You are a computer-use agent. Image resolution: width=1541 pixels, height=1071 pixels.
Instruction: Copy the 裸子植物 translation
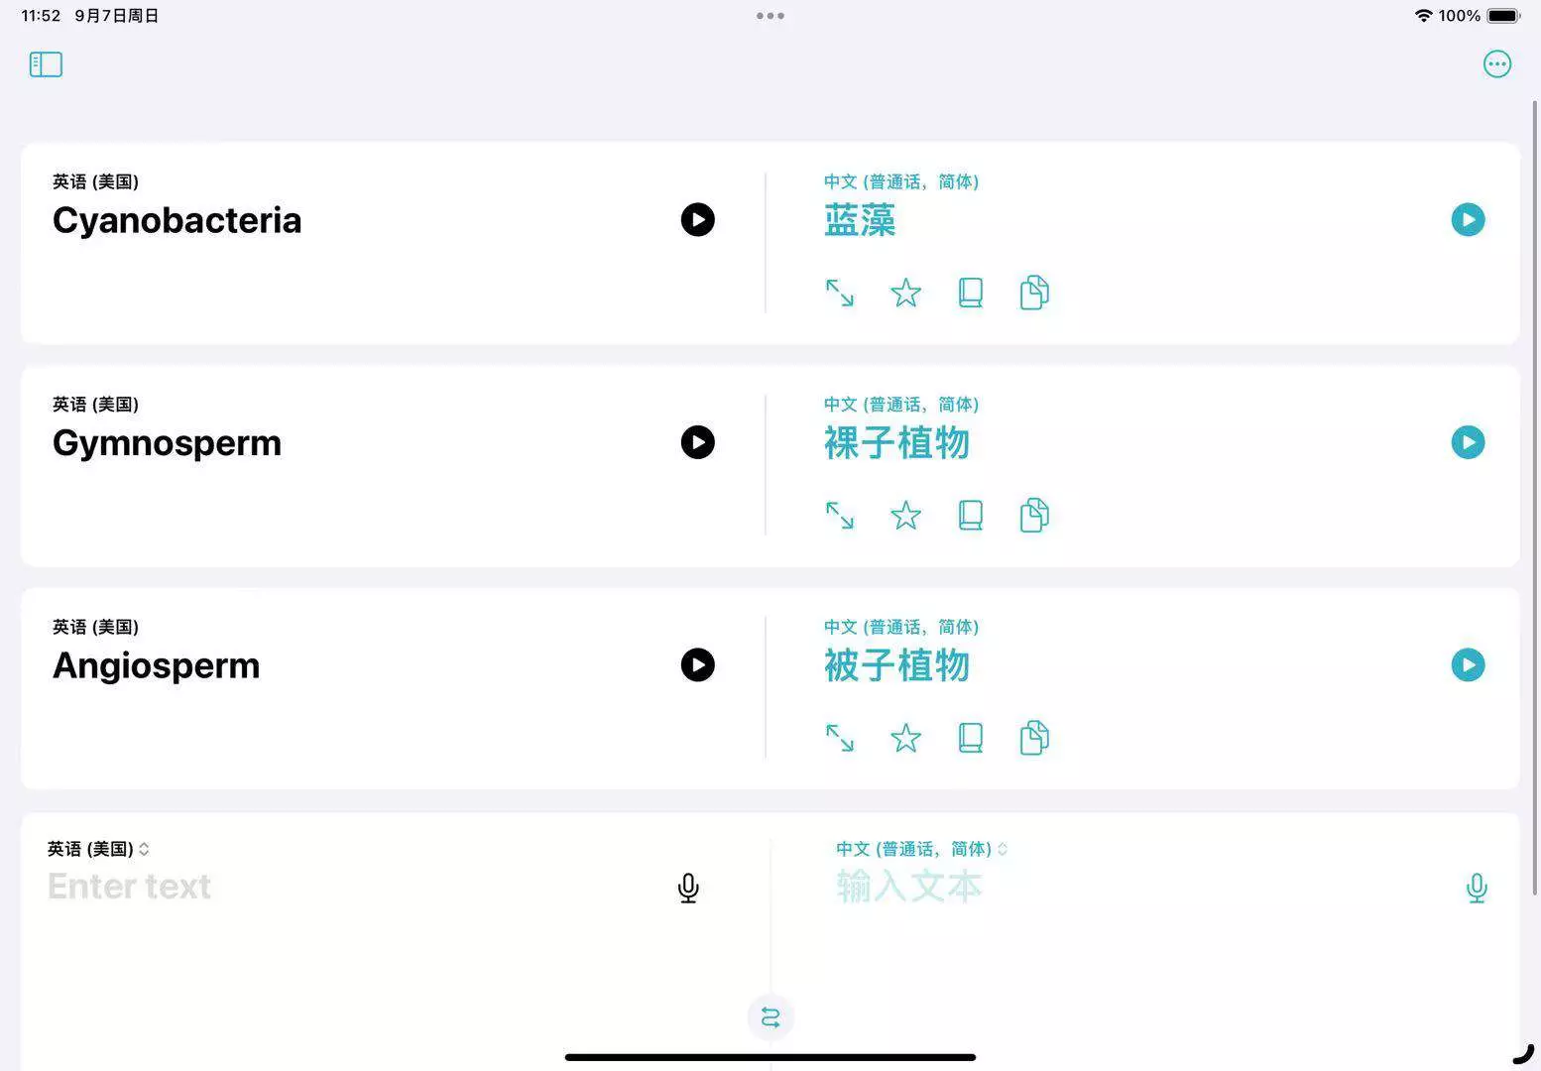[1034, 516]
